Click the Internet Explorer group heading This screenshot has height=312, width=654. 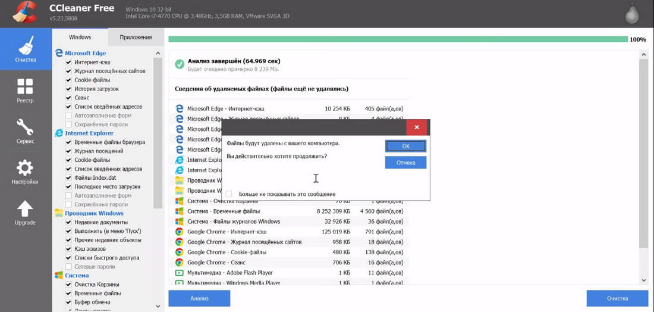point(89,133)
